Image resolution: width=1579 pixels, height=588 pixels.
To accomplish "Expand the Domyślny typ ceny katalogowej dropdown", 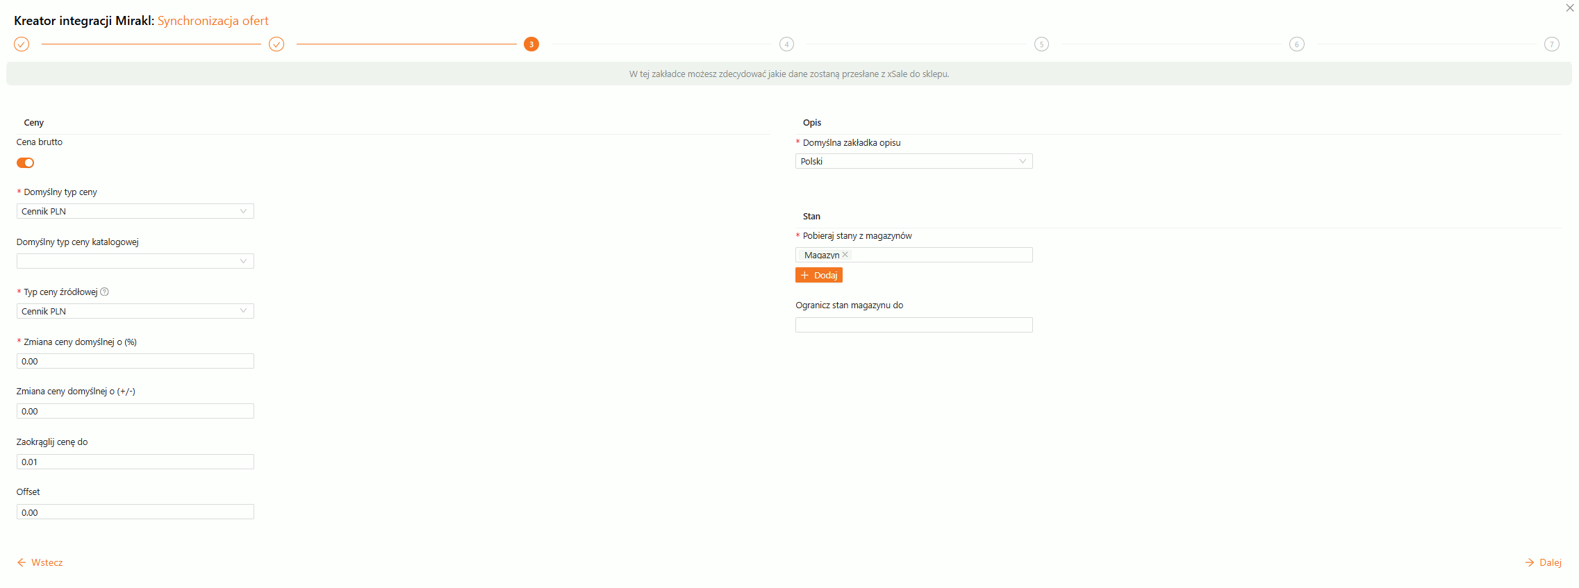I will [135, 261].
